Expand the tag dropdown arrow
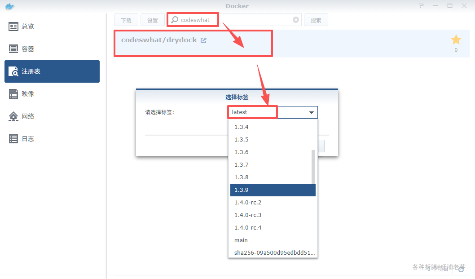475x279 pixels. pos(312,112)
